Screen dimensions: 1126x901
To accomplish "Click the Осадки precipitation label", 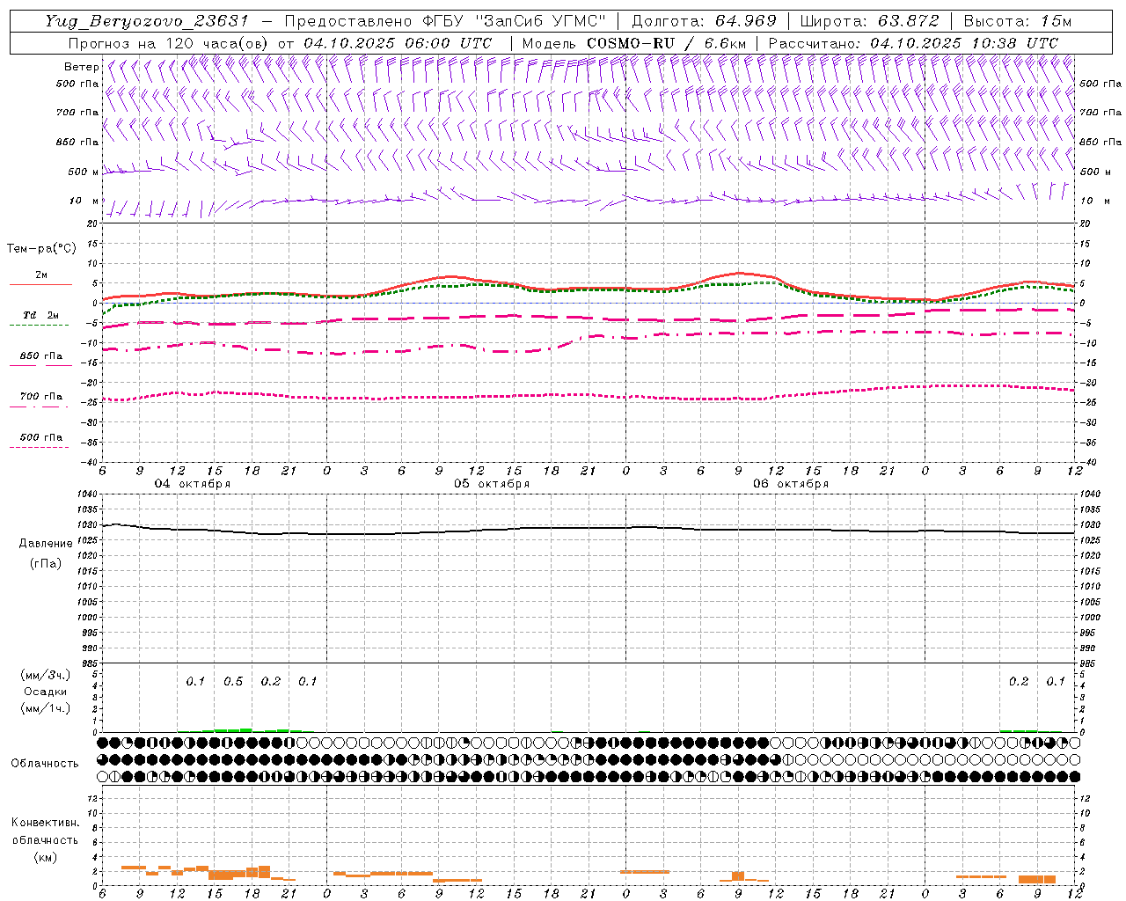I will (46, 692).
